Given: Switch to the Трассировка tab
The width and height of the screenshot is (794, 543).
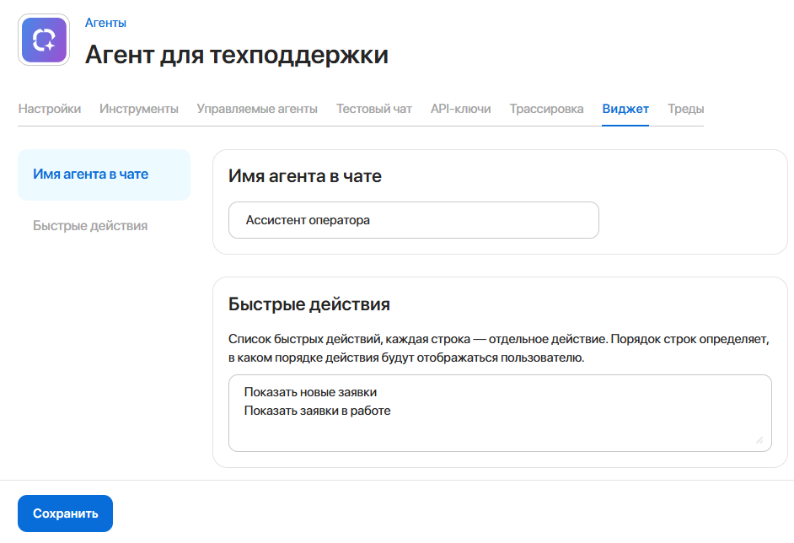Looking at the screenshot, I should pyautogui.click(x=545, y=109).
